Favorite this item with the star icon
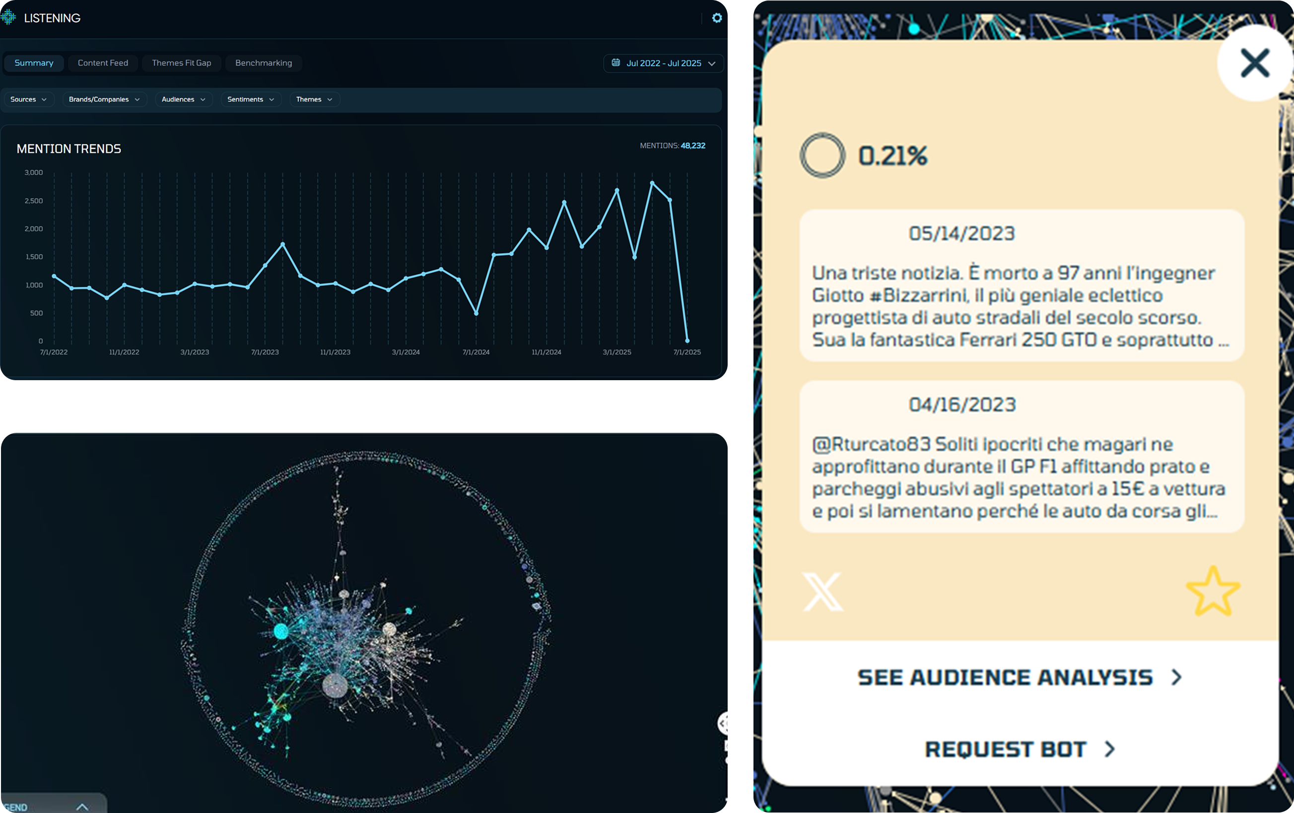Viewport: 1294px width, 813px height. [1213, 592]
